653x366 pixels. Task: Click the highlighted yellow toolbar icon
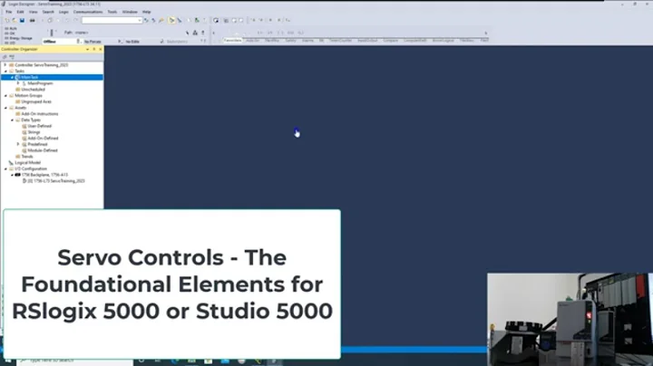[171, 20]
